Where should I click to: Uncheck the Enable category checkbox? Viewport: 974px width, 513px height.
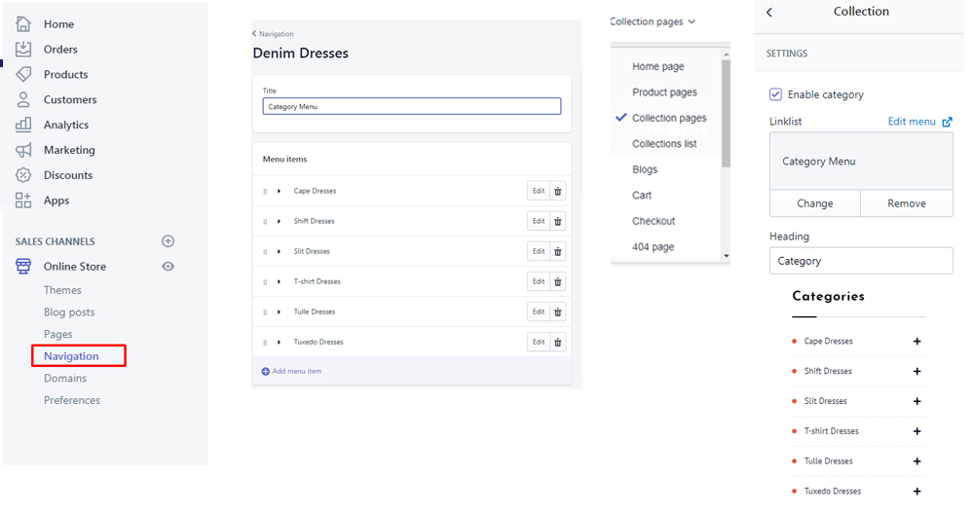pyautogui.click(x=775, y=94)
